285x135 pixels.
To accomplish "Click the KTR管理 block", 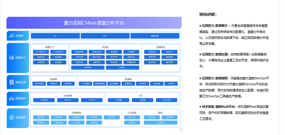I will pyautogui.click(x=118, y=100).
